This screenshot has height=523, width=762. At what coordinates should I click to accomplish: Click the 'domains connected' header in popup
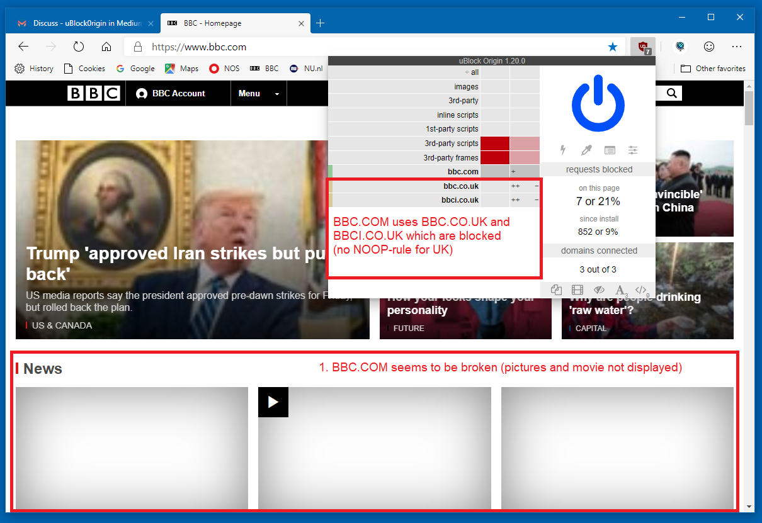598,250
